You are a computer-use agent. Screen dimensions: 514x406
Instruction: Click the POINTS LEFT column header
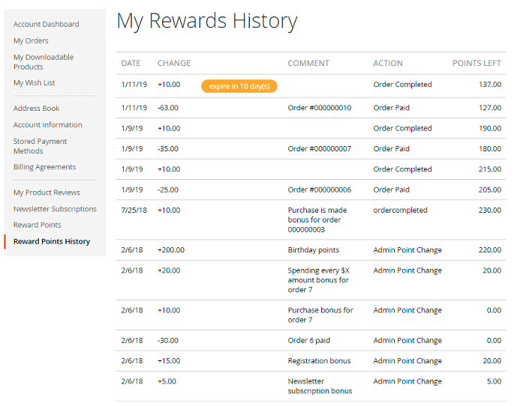pyautogui.click(x=476, y=63)
